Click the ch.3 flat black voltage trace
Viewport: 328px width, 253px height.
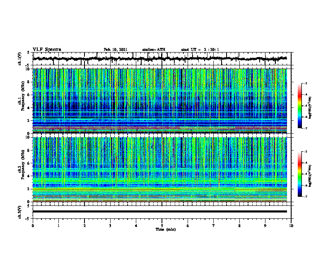point(160,212)
